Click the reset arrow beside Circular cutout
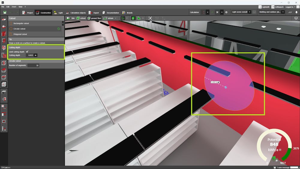Image resolution: width=300 pixels, height=169 pixels. coord(59,29)
